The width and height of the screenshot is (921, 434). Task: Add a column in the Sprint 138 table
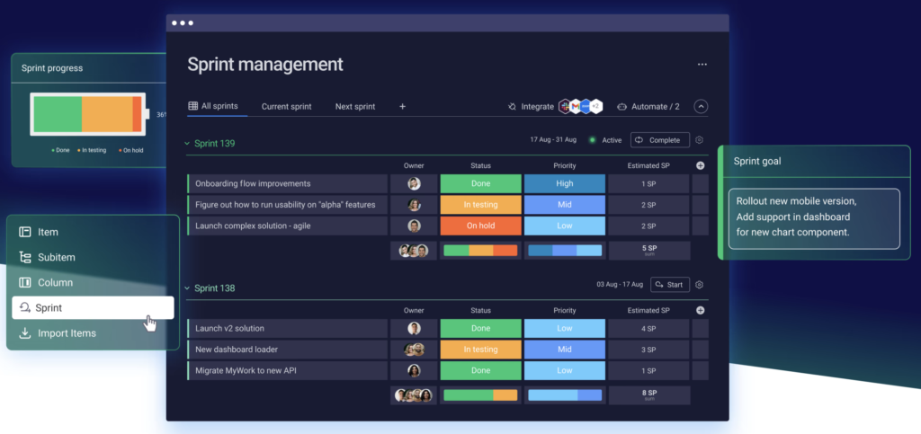[700, 310]
